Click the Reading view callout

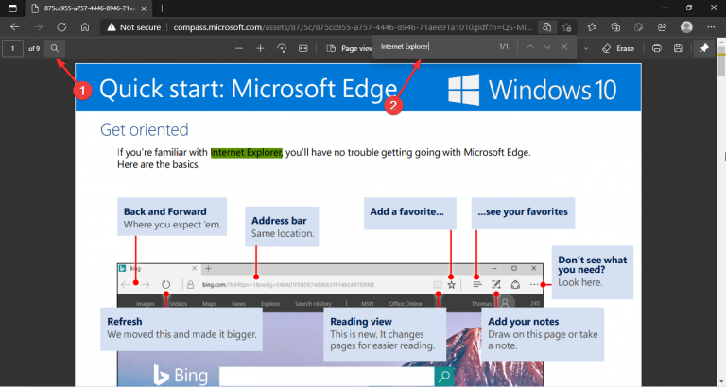click(x=385, y=334)
